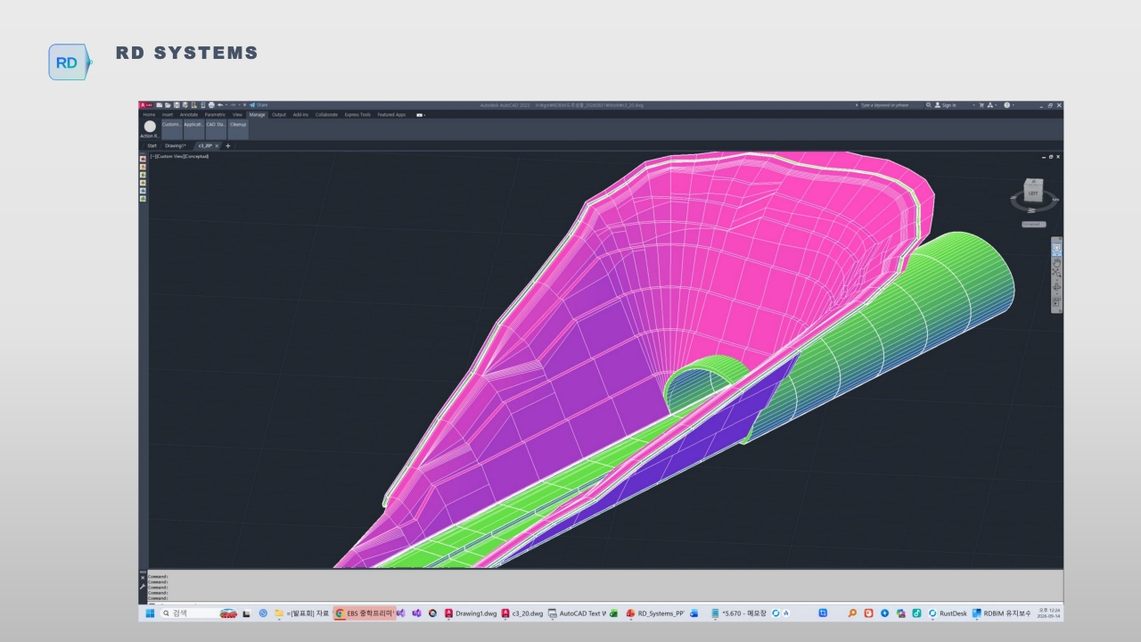Close the c3_20 drawing tab
This screenshot has height=642, width=1141.
218,145
